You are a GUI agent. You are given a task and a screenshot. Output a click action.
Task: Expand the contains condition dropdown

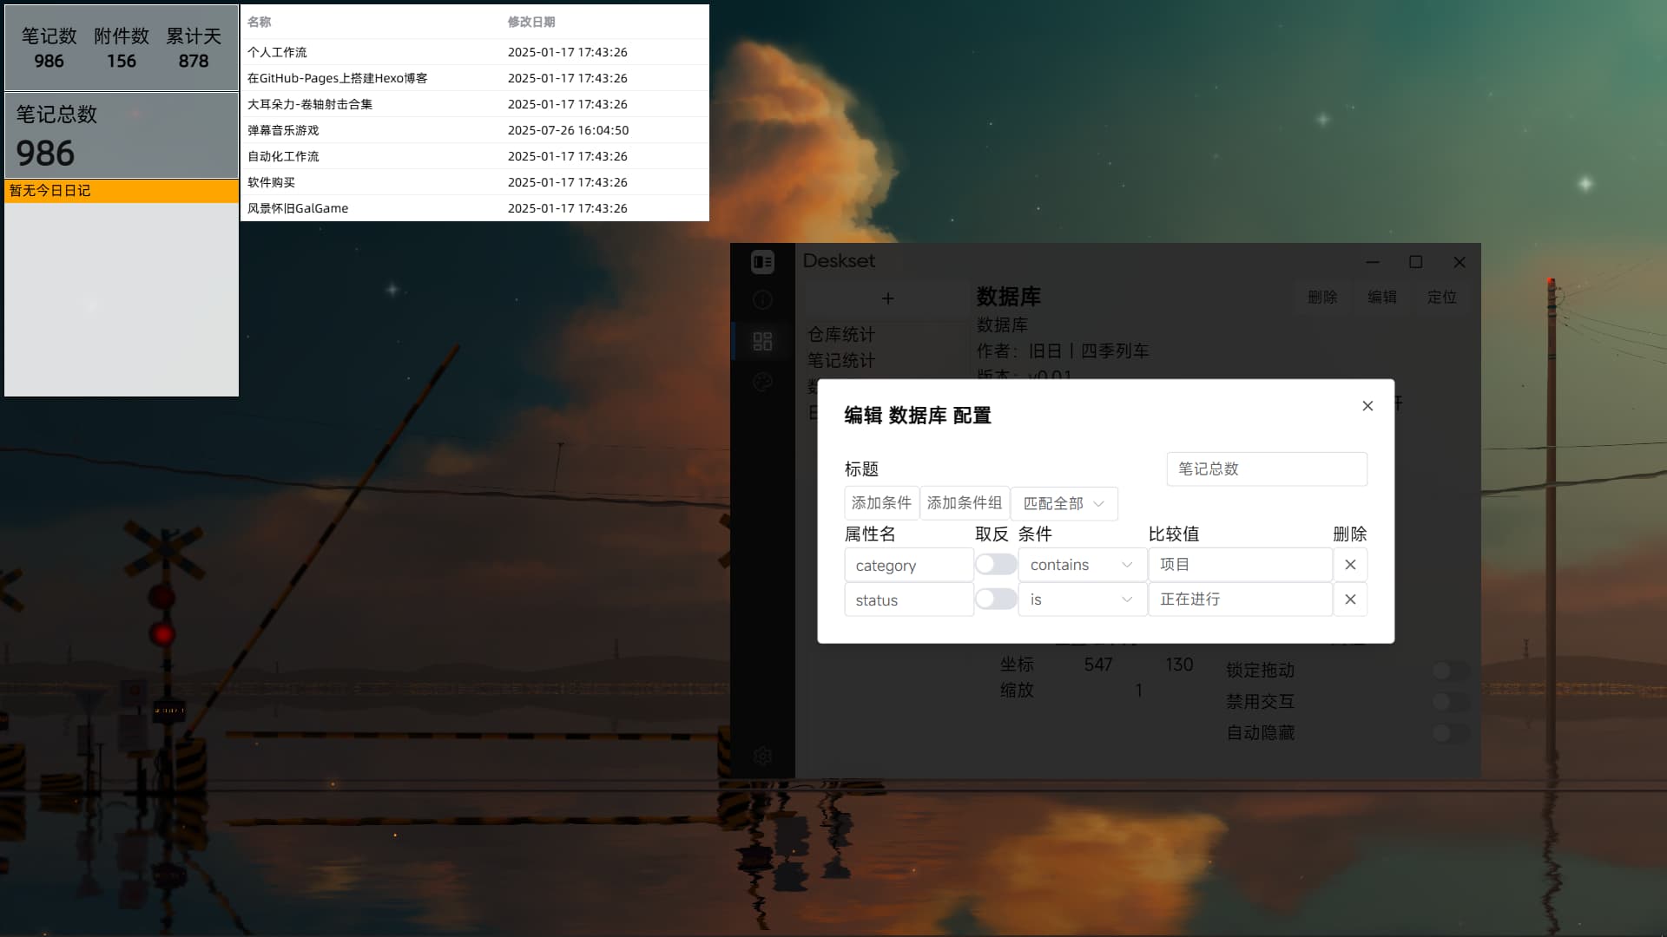click(1082, 565)
